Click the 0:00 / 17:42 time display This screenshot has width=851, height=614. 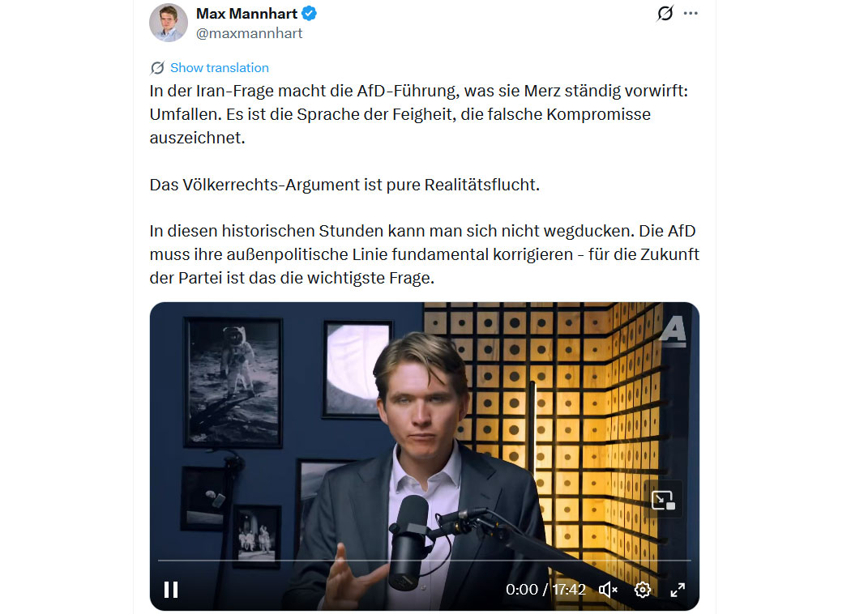pos(545,590)
